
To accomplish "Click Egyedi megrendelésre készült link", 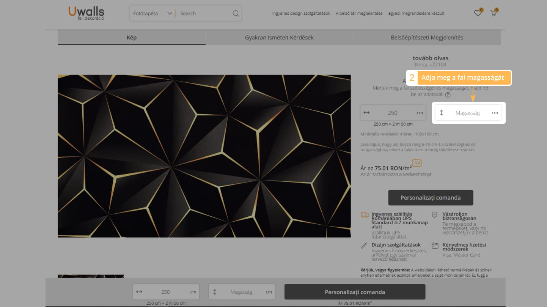I will click(x=416, y=14).
